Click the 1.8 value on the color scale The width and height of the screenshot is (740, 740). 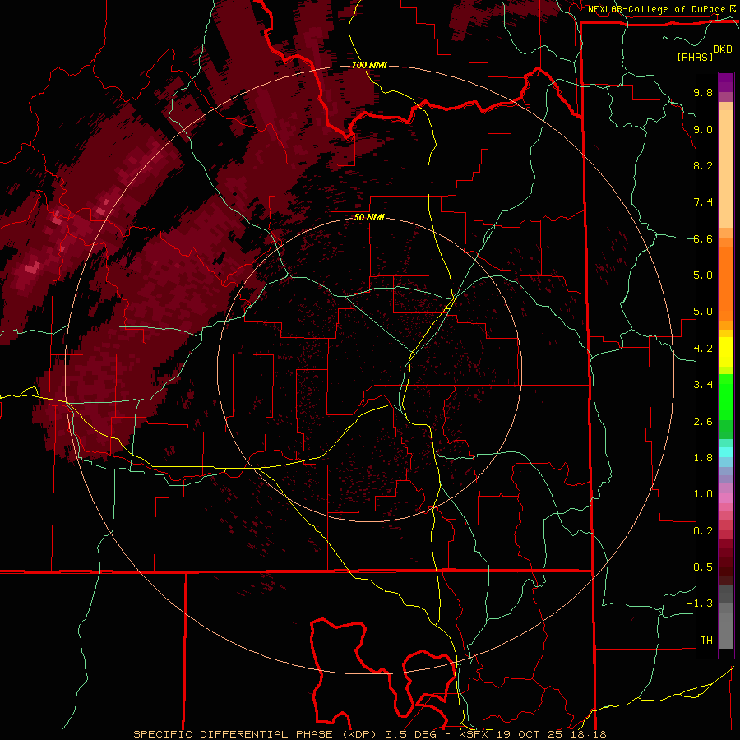point(703,458)
